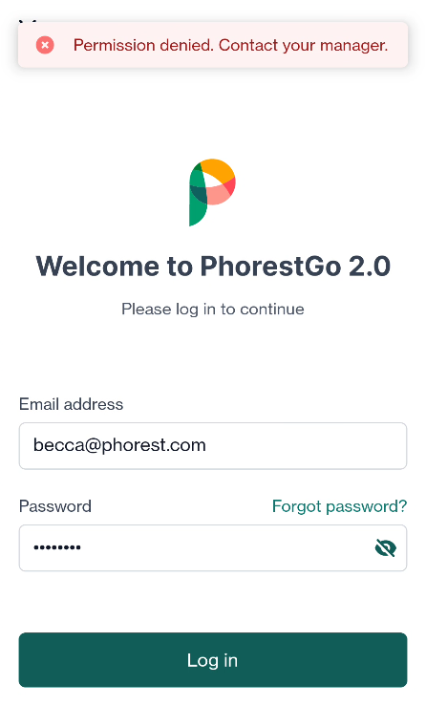Click the Contact your manager error text
This screenshot has width=426, height=706.
click(304, 45)
